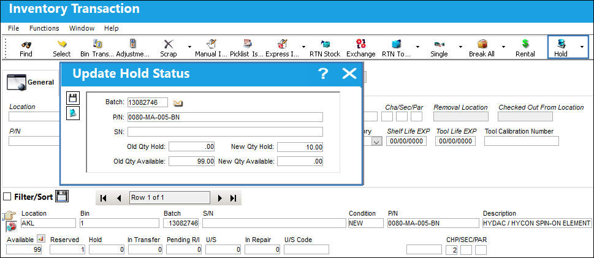Click the Checked Out From Location field
Image resolution: width=594 pixels, height=258 pixels.
[525, 116]
